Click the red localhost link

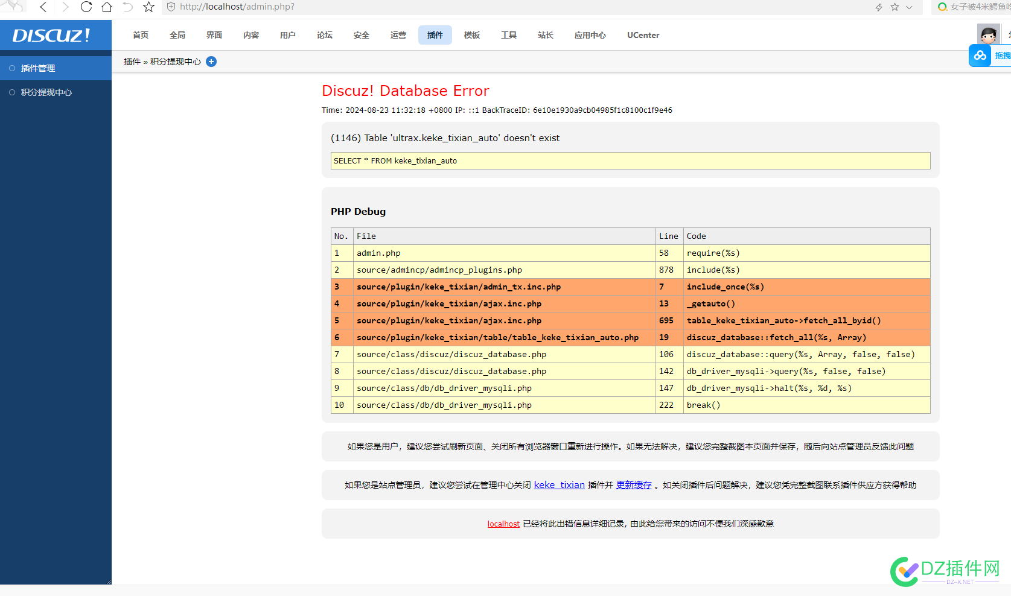(503, 524)
